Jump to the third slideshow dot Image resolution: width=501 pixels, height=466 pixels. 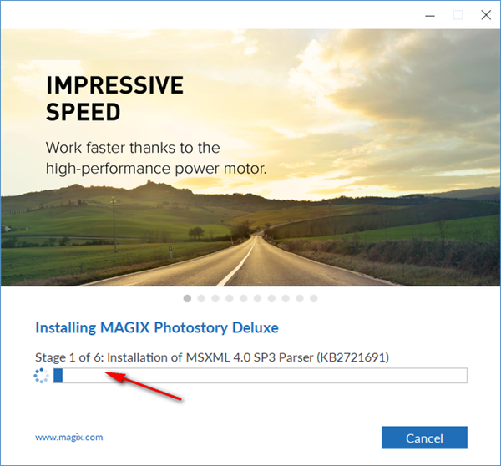tap(215, 298)
